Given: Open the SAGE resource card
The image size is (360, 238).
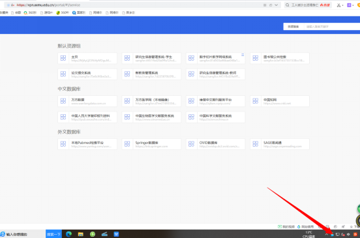Looking at the screenshot, I should click(280, 144).
